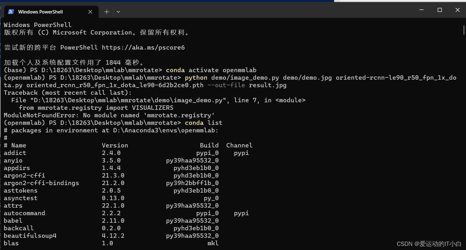This screenshot has height=250, width=466.
Task: Open a new tab with the plus button
Action: click(x=107, y=12)
